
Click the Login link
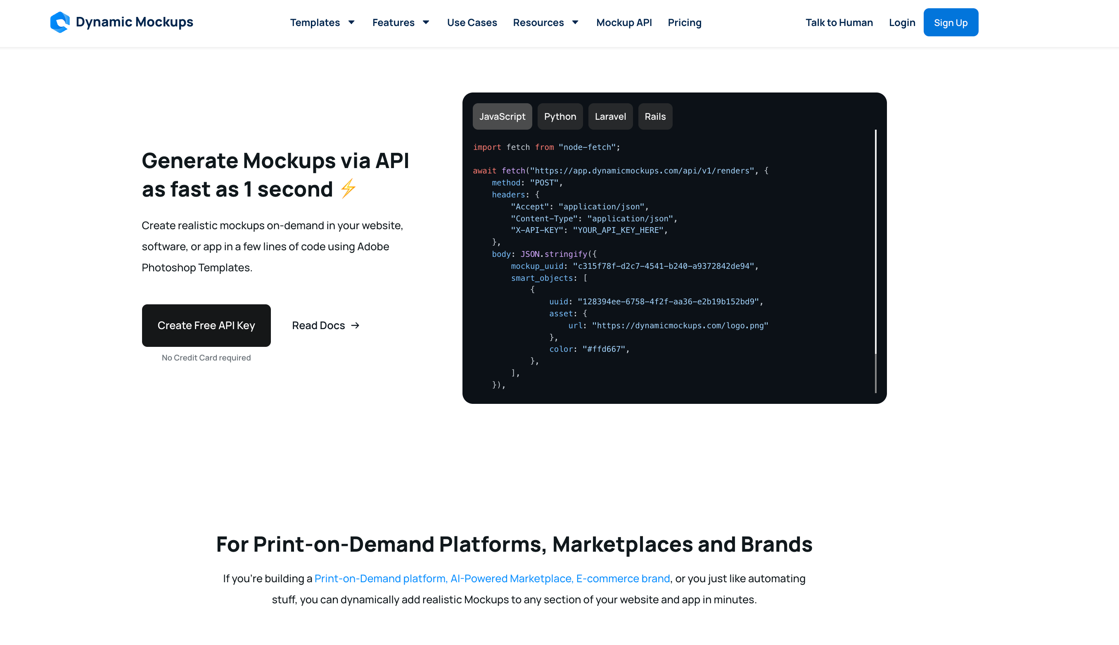(902, 22)
